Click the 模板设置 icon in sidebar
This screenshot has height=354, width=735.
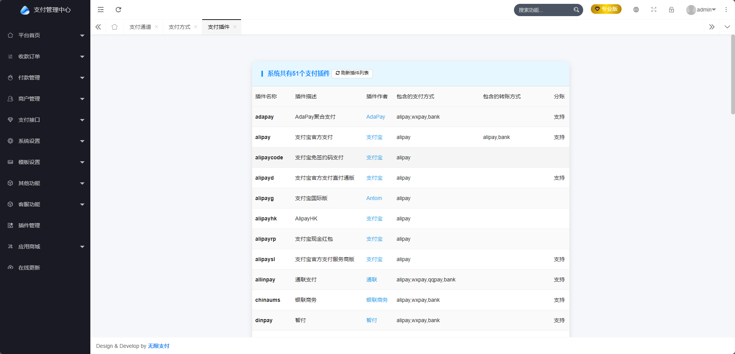(x=10, y=162)
